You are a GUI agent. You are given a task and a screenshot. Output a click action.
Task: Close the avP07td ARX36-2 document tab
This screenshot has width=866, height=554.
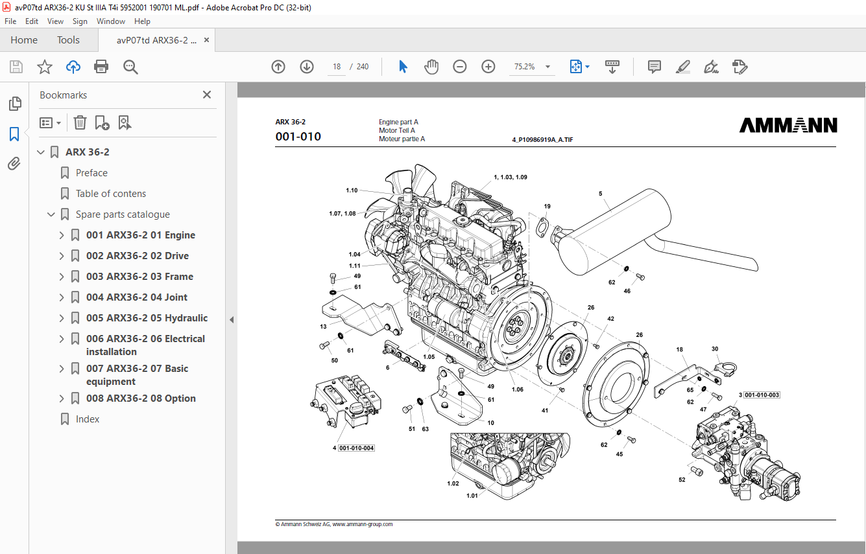(206, 40)
